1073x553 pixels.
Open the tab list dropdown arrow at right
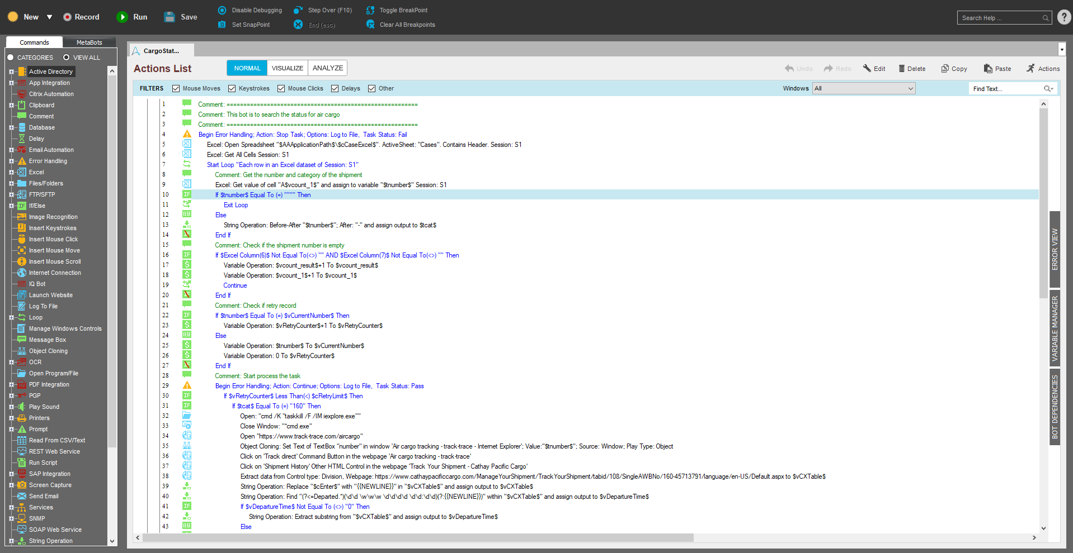[x=1062, y=50]
